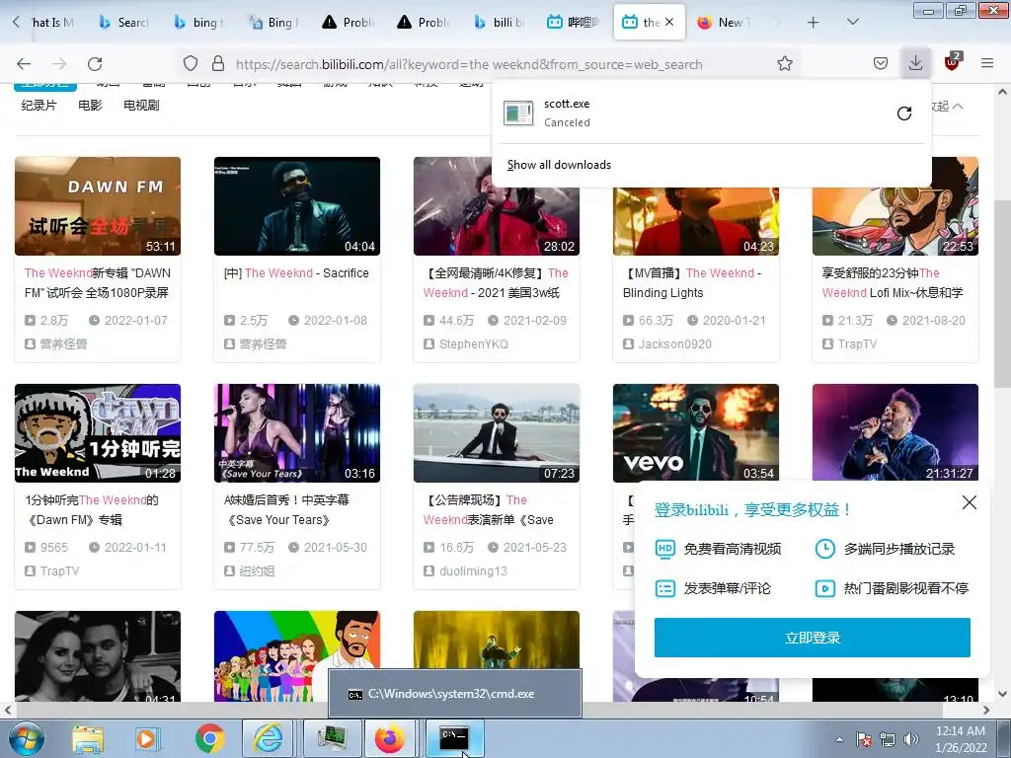Launch Windows Media Player from taskbar

pos(148,739)
